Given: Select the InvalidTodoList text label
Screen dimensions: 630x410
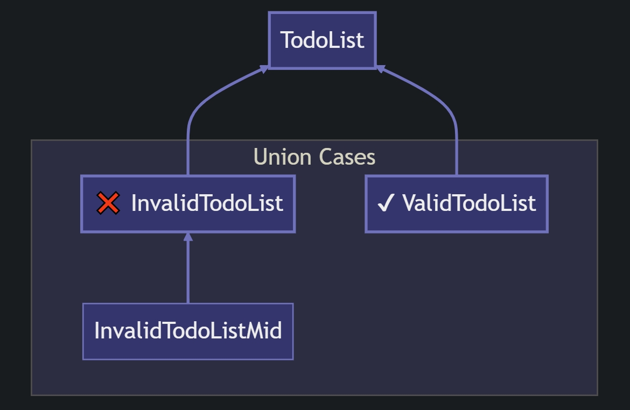Looking at the screenshot, I should click(x=207, y=203).
